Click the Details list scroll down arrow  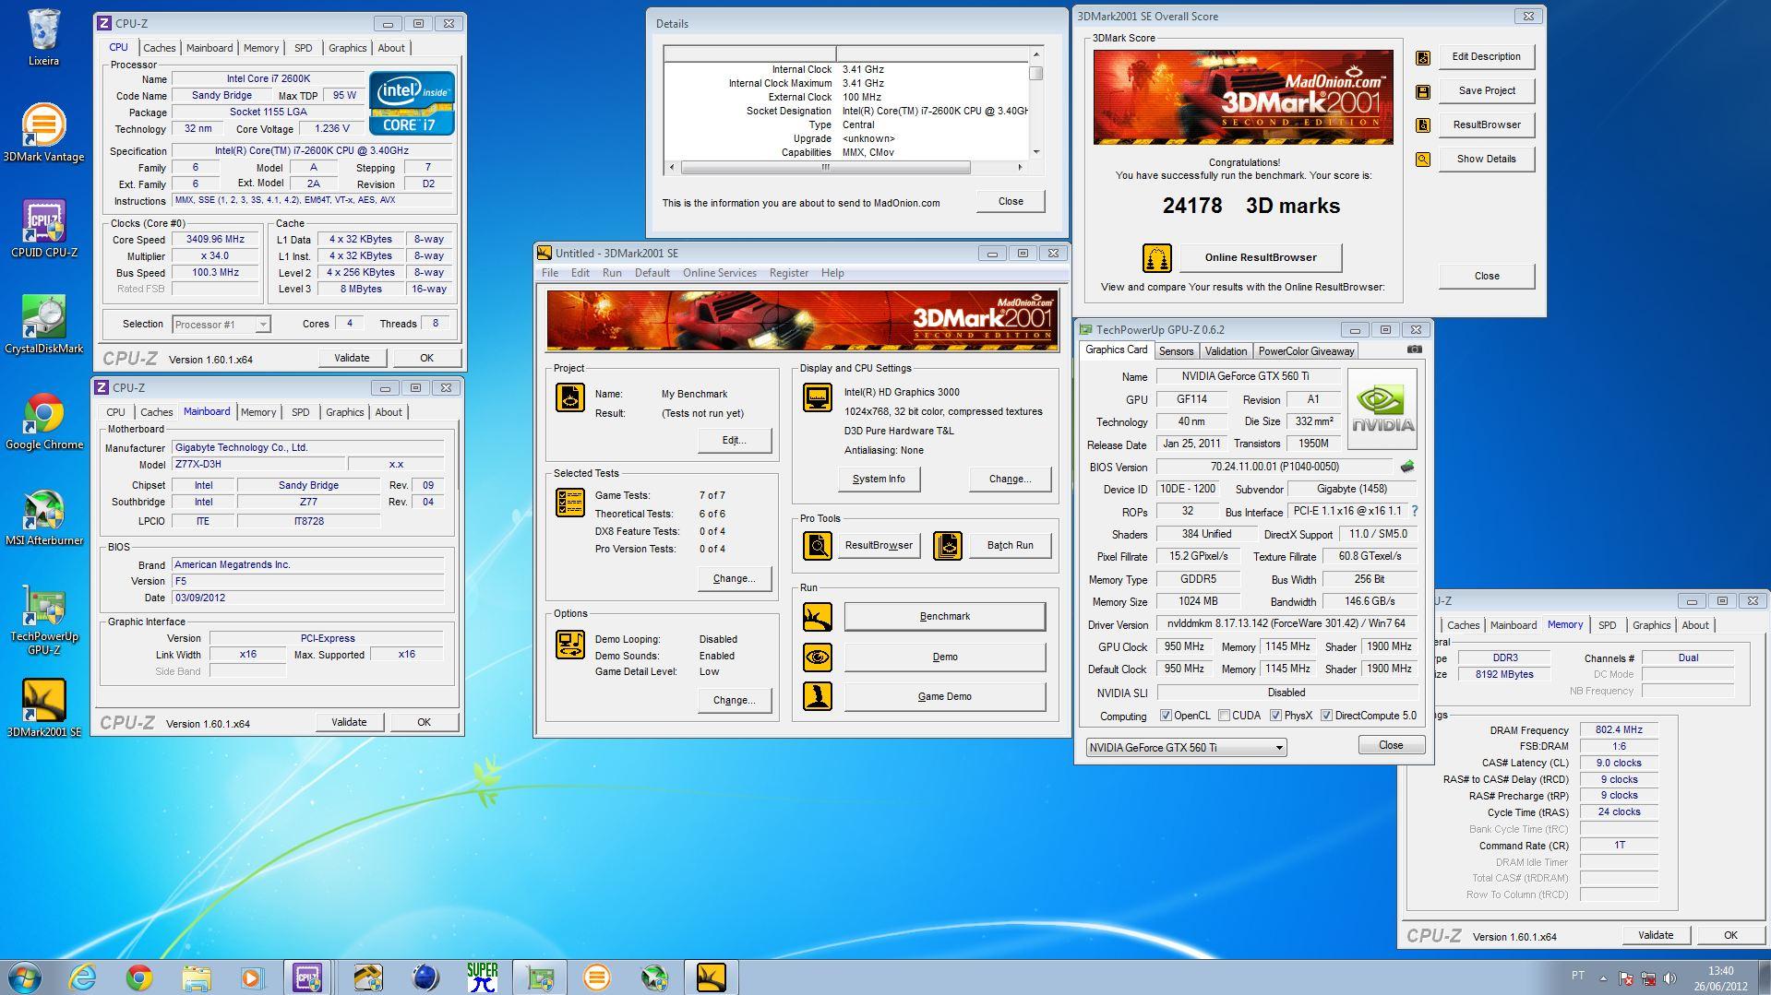point(1036,152)
